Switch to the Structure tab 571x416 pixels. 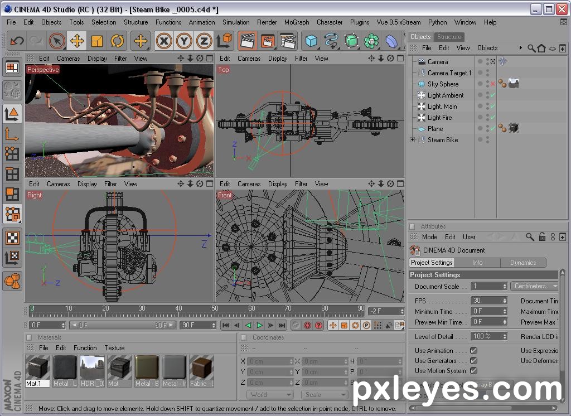tap(449, 36)
